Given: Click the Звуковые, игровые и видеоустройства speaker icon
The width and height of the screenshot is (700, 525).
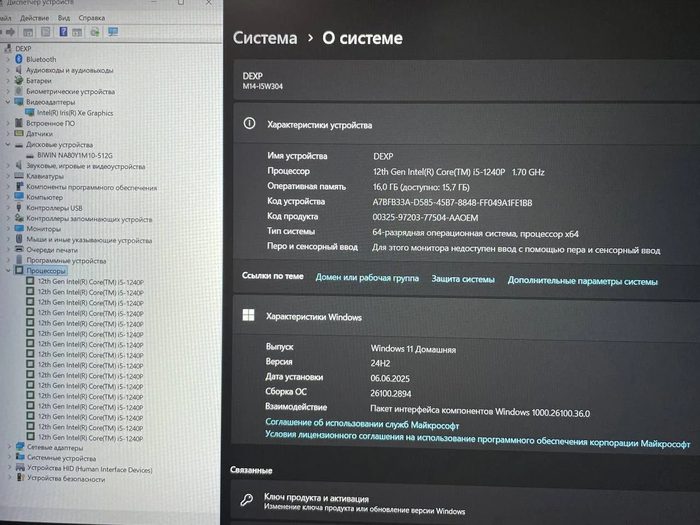Looking at the screenshot, I should pos(19,166).
